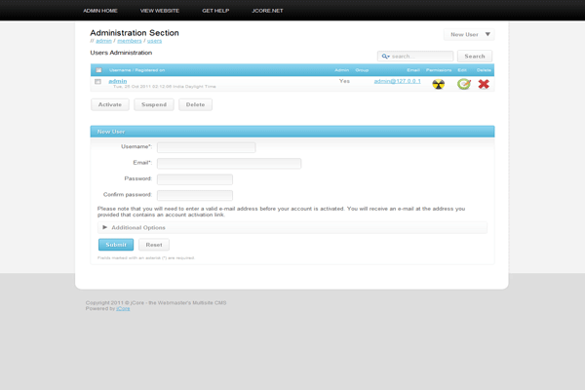This screenshot has width=585, height=390.
Task: Open Get Help menu item
Action: click(215, 11)
